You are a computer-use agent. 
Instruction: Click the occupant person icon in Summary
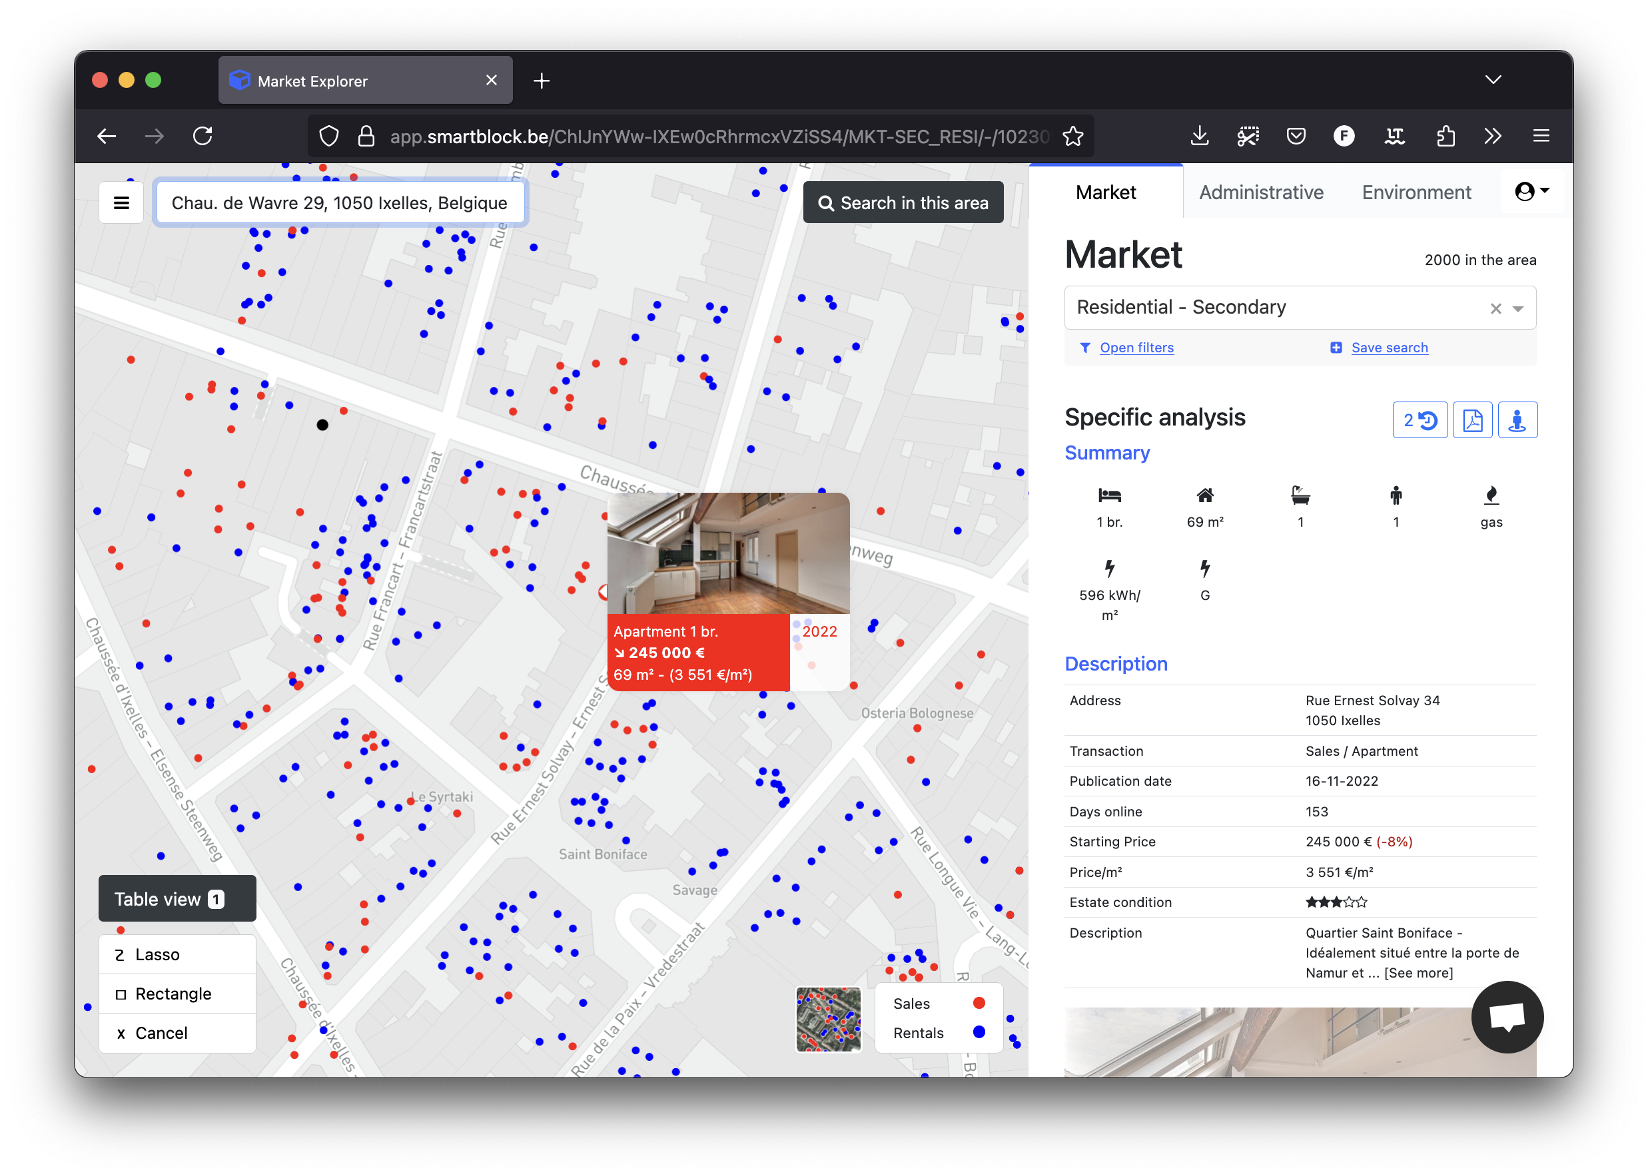click(1395, 495)
